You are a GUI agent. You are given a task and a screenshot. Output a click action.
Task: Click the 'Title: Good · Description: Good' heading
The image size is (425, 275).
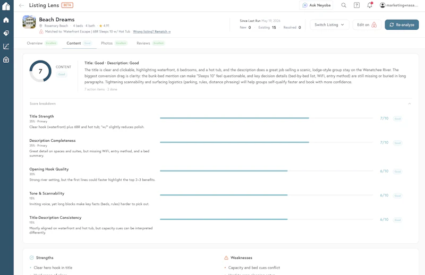click(112, 63)
